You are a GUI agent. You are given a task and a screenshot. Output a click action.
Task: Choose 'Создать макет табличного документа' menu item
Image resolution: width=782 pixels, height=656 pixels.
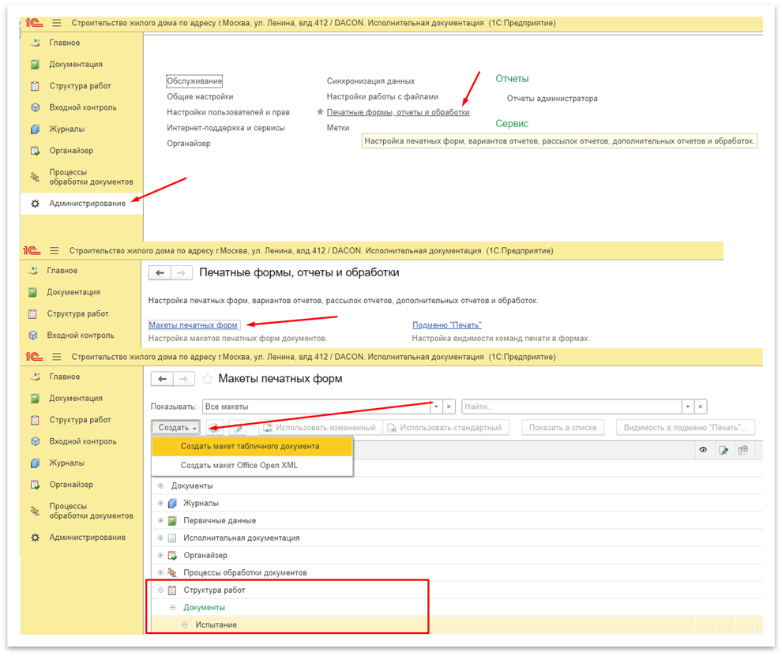[x=250, y=446]
